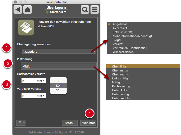
Task: Open the bottom-left list options menu
Action: point(21,123)
